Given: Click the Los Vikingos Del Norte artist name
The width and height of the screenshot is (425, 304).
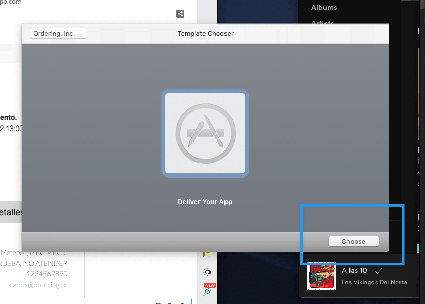Looking at the screenshot, I should [x=374, y=282].
